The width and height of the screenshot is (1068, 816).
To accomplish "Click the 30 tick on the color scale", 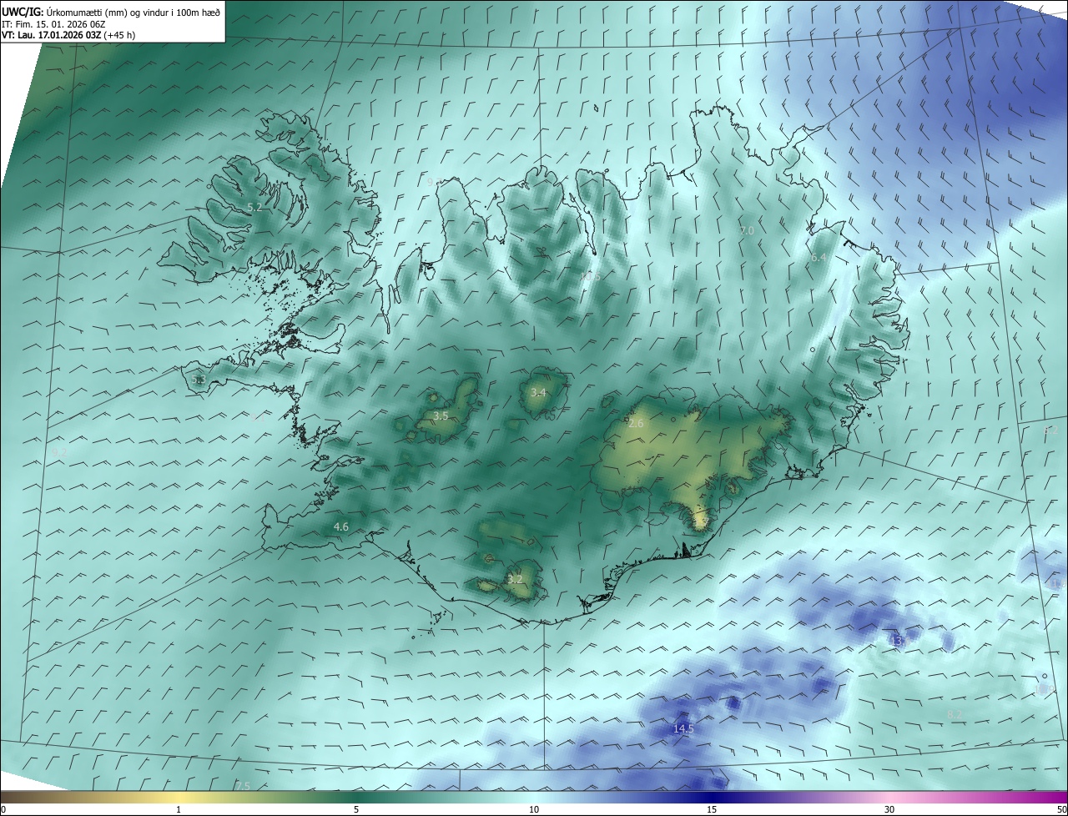I will tap(889, 809).
